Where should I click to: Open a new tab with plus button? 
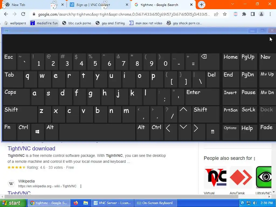point(202,5)
